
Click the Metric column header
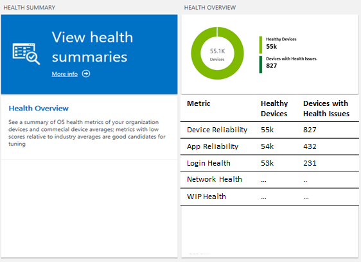(x=198, y=103)
